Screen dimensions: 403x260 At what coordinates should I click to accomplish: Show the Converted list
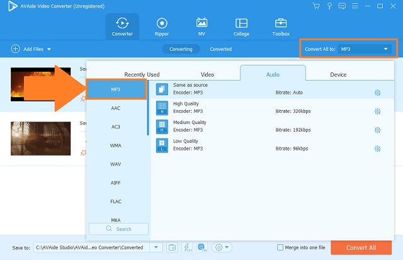click(221, 49)
